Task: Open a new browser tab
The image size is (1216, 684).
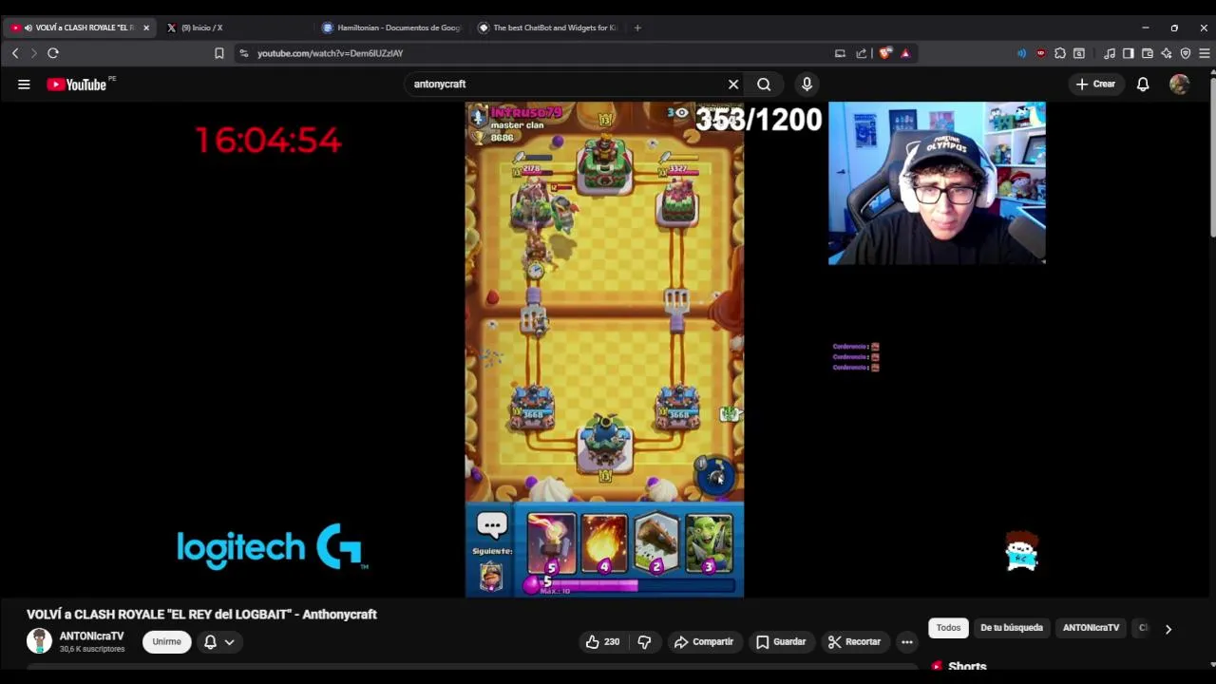Action: (637, 28)
